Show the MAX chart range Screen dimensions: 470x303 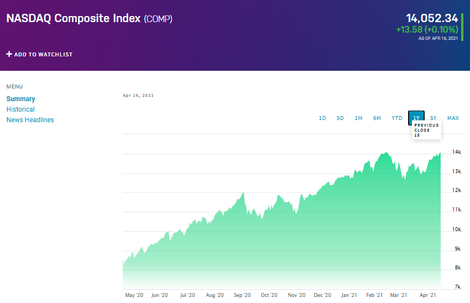[453, 118]
